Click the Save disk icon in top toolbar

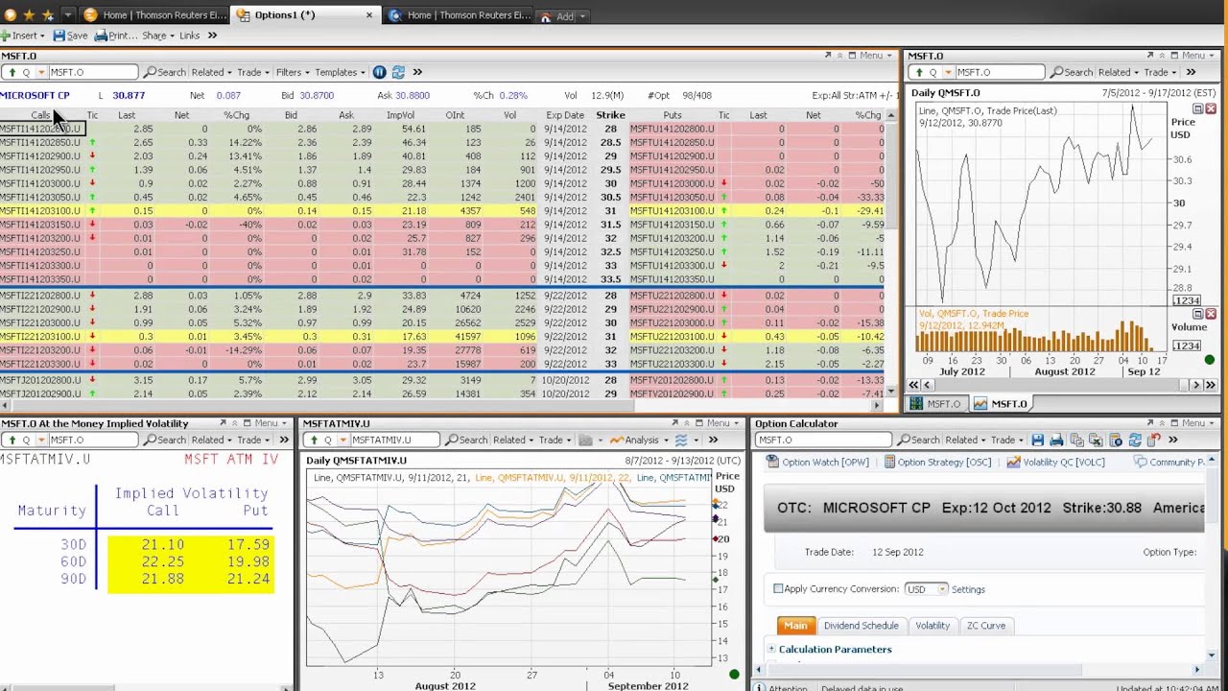point(59,36)
